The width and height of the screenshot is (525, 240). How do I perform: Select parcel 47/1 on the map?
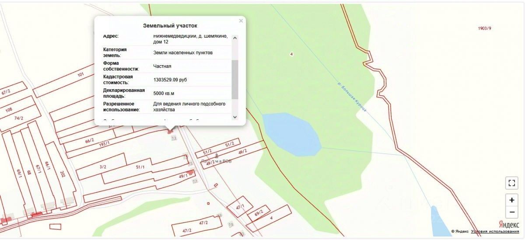pos(240,207)
